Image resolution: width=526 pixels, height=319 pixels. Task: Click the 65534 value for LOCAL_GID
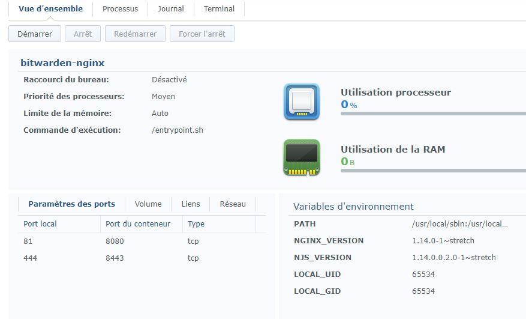click(423, 291)
